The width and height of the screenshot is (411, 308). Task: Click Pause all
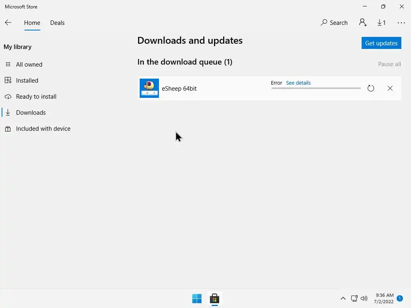pos(389,64)
